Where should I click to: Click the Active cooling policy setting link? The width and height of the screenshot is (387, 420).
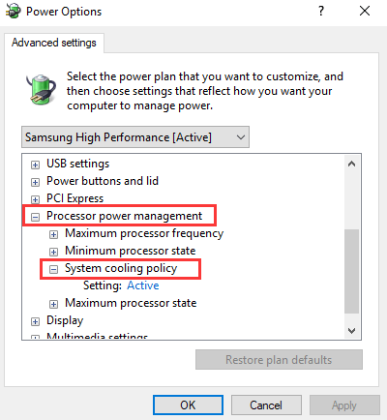pyautogui.click(x=143, y=285)
